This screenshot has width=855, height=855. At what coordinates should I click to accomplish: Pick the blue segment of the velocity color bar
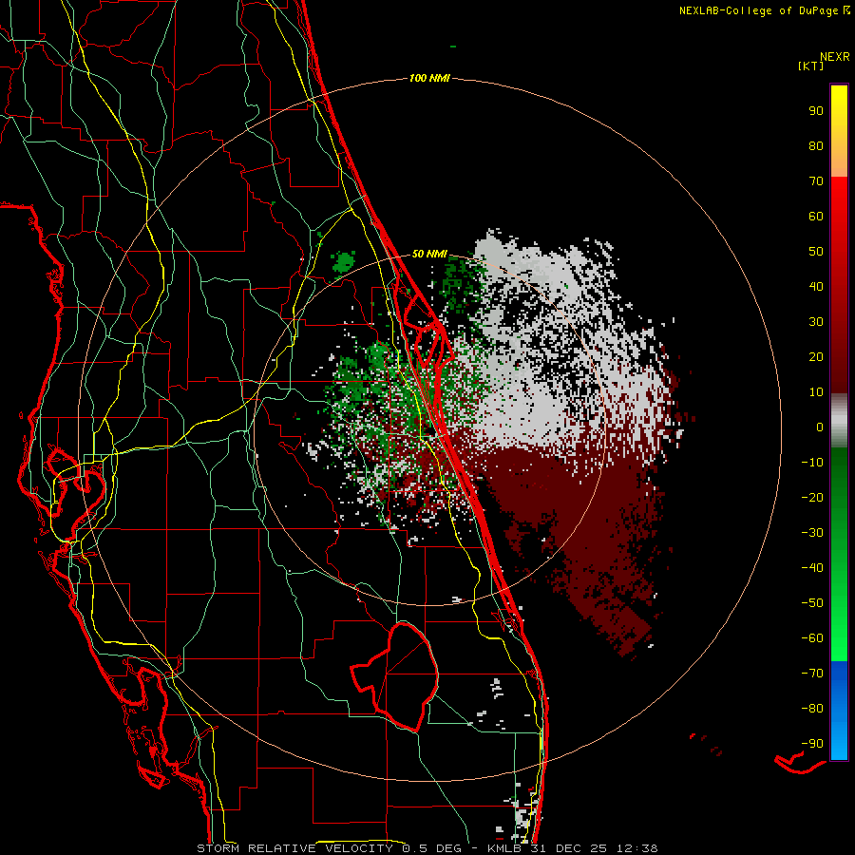coord(839,711)
